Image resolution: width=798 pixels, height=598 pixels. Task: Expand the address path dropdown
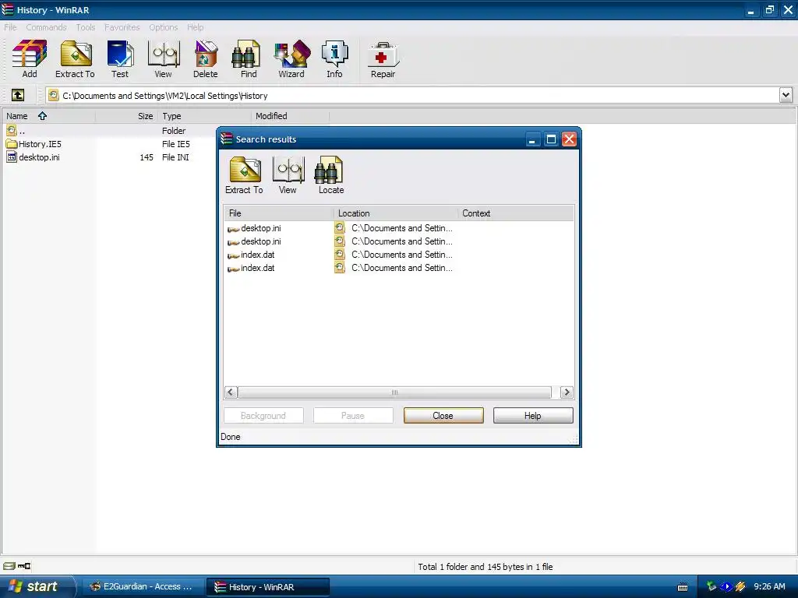click(786, 95)
